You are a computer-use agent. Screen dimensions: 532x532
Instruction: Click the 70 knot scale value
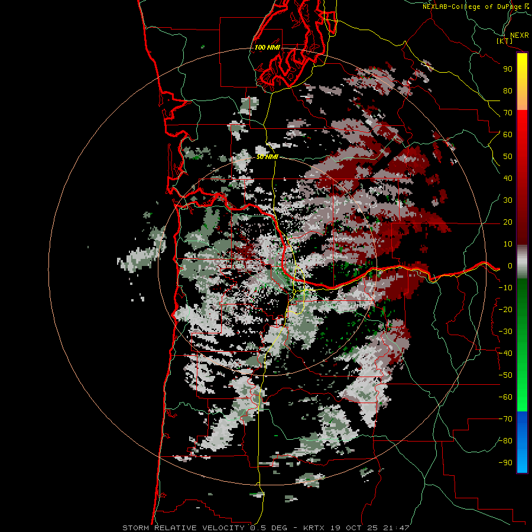click(x=508, y=113)
